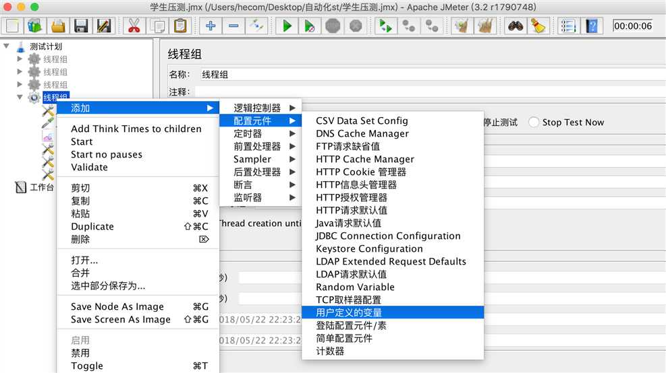Viewport: 666px width, 373px height.
Task: Open the Help question mark icon
Action: (x=592, y=26)
